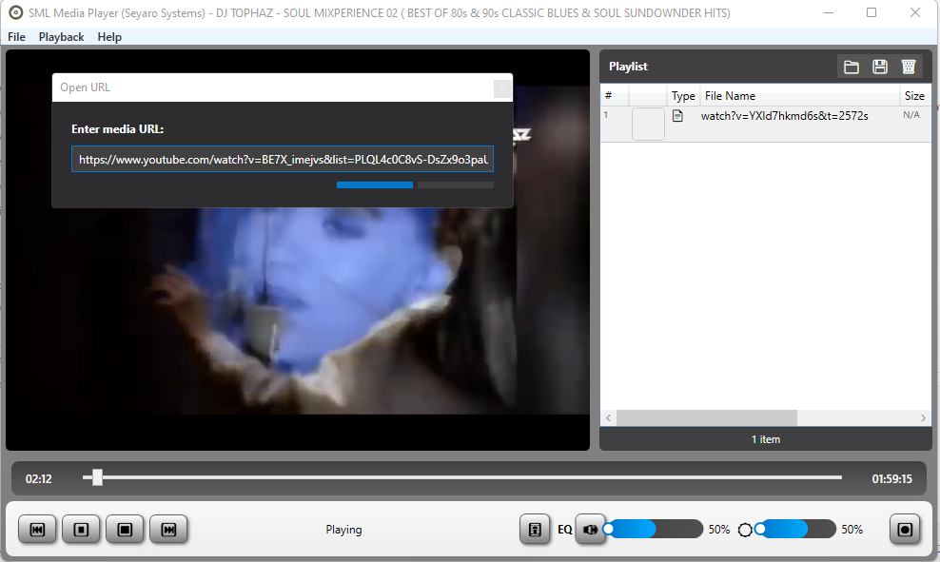Skip to the next track
Screen dimensions: 940x562
tap(168, 529)
